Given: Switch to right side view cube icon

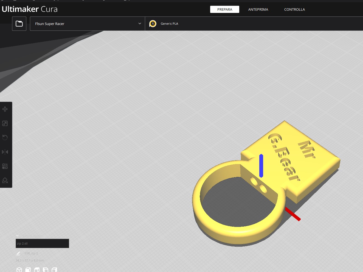Looking at the screenshot, I should click(x=54, y=270).
